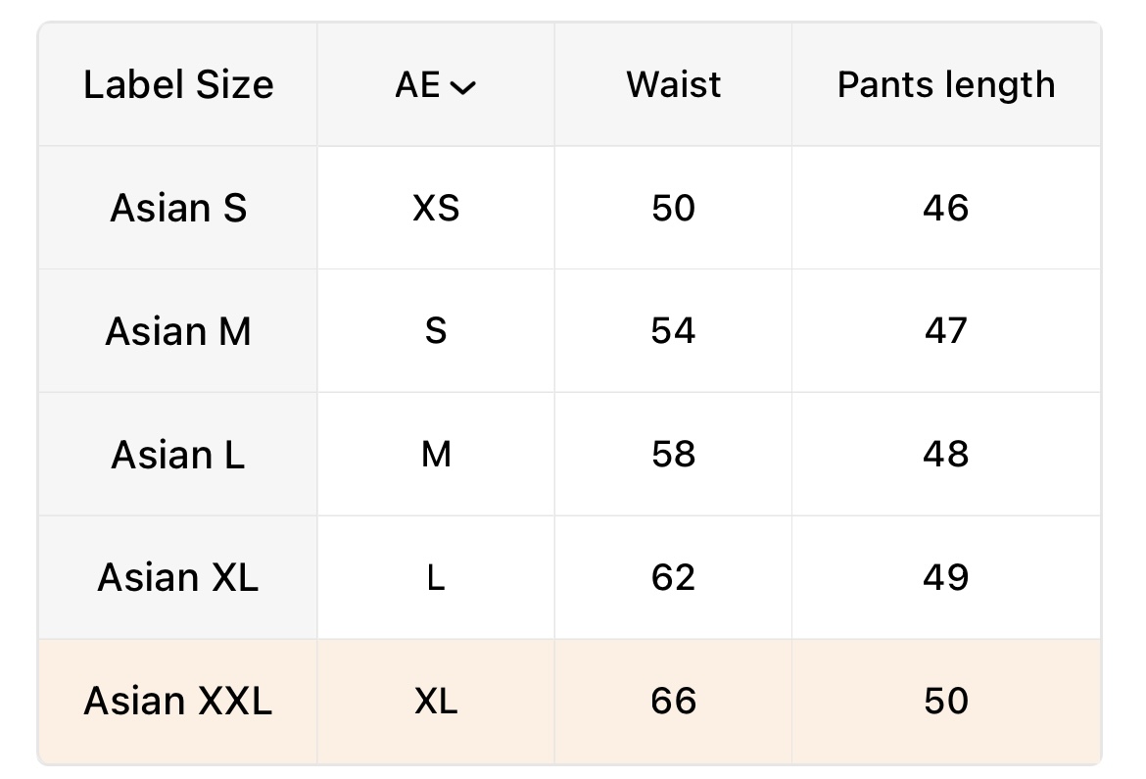Click the waist value 66
The image size is (1146, 779).
[673, 702]
